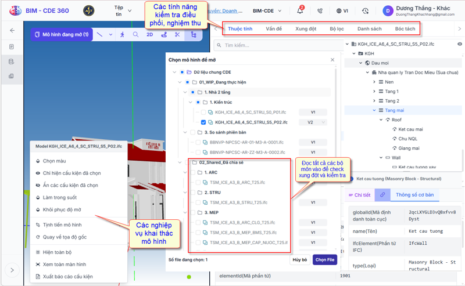Activate the walk mode tool
The height and width of the screenshot is (286, 465).
(x=122, y=35)
